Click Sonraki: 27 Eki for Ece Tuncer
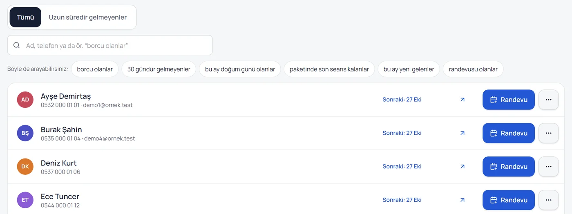 (402, 200)
